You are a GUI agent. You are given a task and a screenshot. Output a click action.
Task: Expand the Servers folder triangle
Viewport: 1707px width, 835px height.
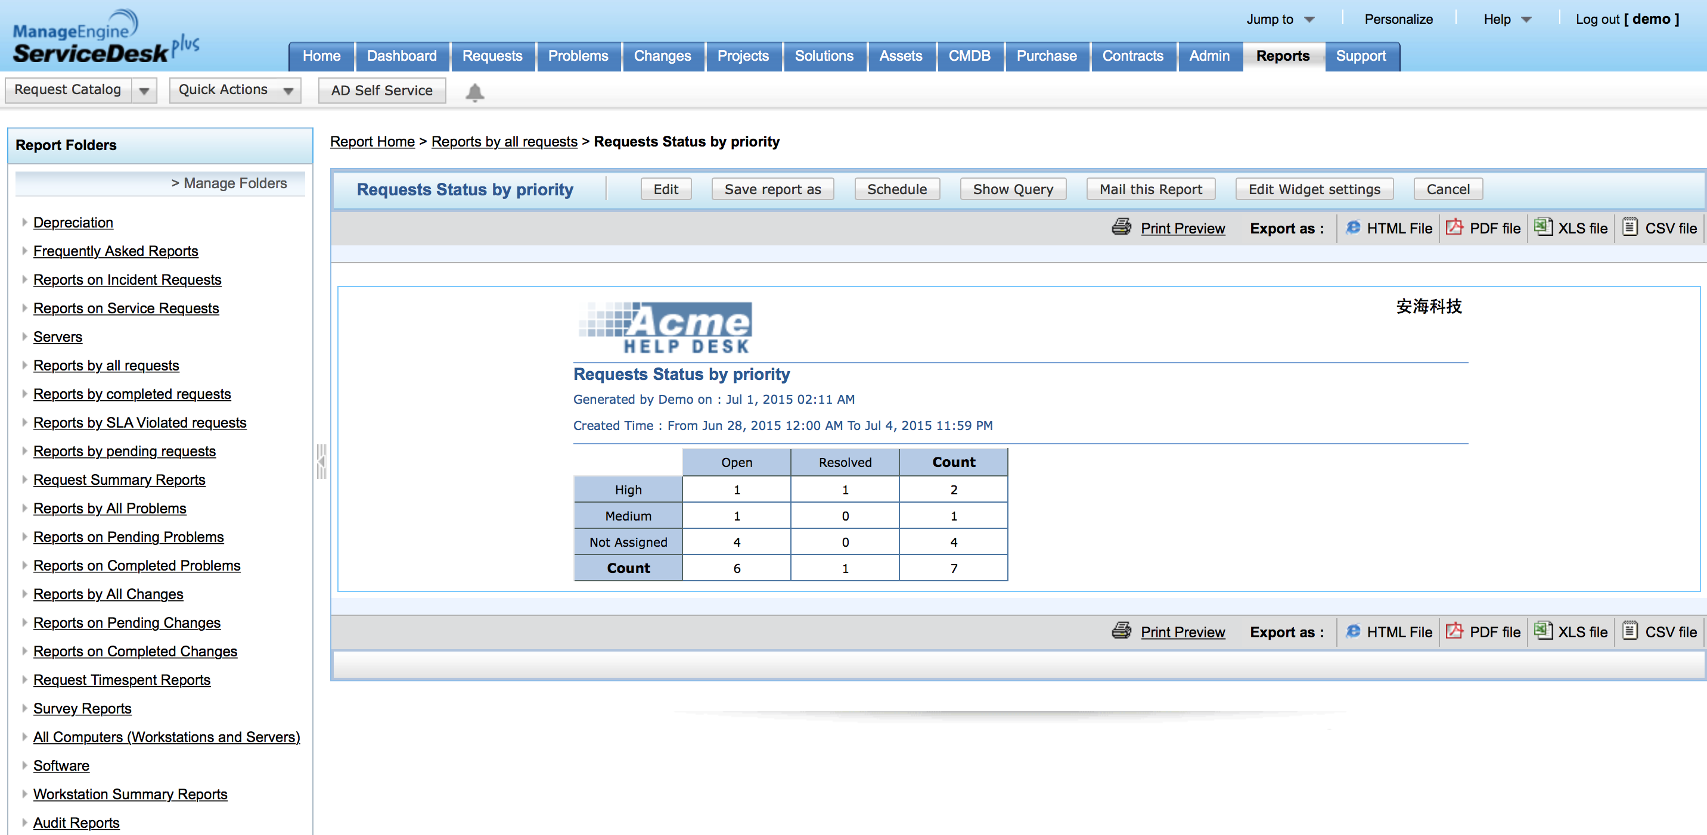24,337
